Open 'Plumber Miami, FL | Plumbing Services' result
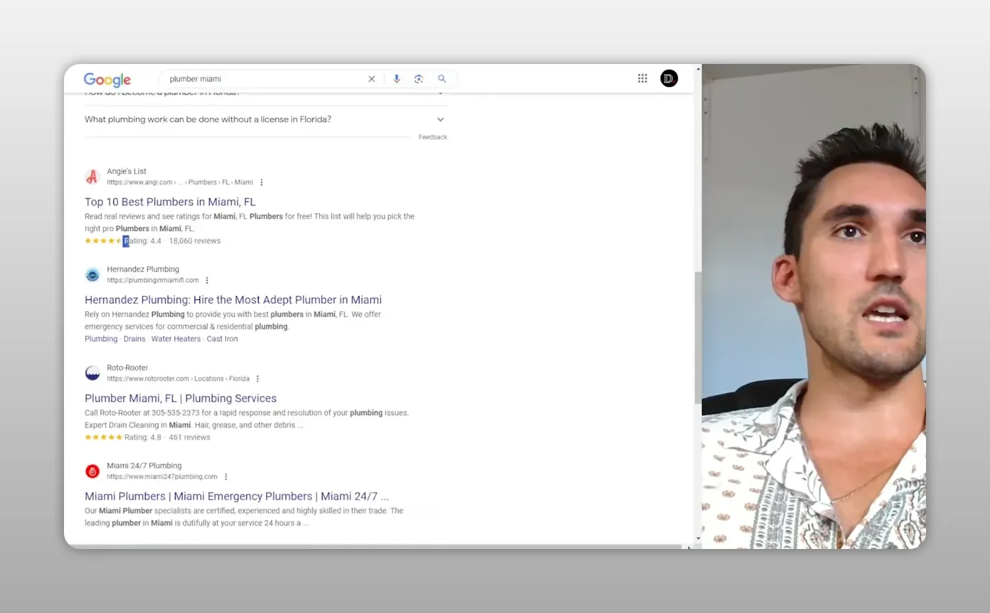 [x=180, y=398]
